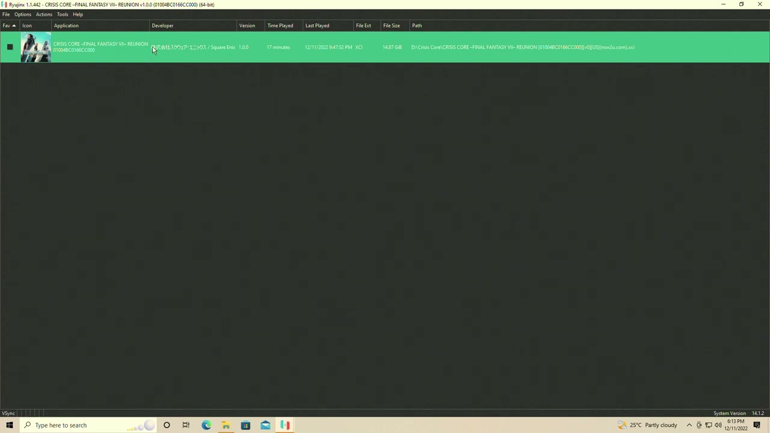Click the XCI file extension cell
Image resolution: width=770 pixels, height=433 pixels.
pyautogui.click(x=359, y=47)
